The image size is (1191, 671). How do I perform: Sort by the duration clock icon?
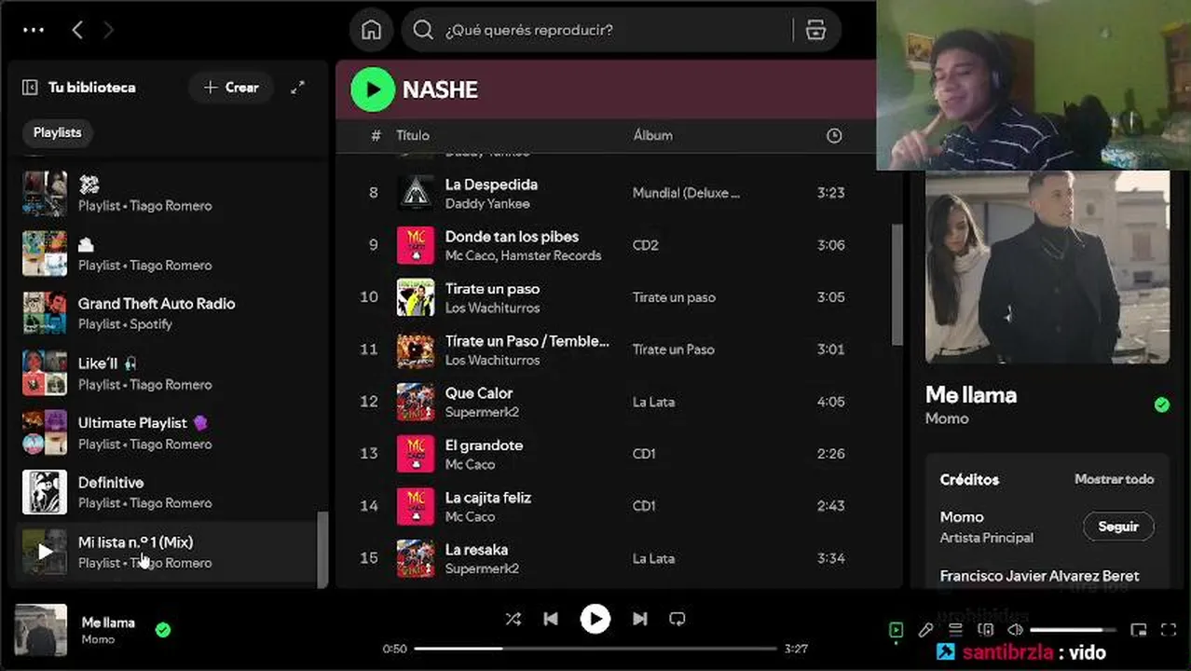[834, 135]
